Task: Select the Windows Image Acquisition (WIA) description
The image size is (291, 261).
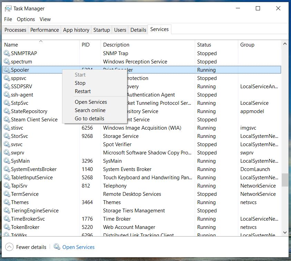Action: (x=142, y=128)
